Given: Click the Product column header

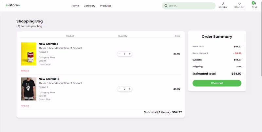Looking at the screenshot, I should coord(70,36).
